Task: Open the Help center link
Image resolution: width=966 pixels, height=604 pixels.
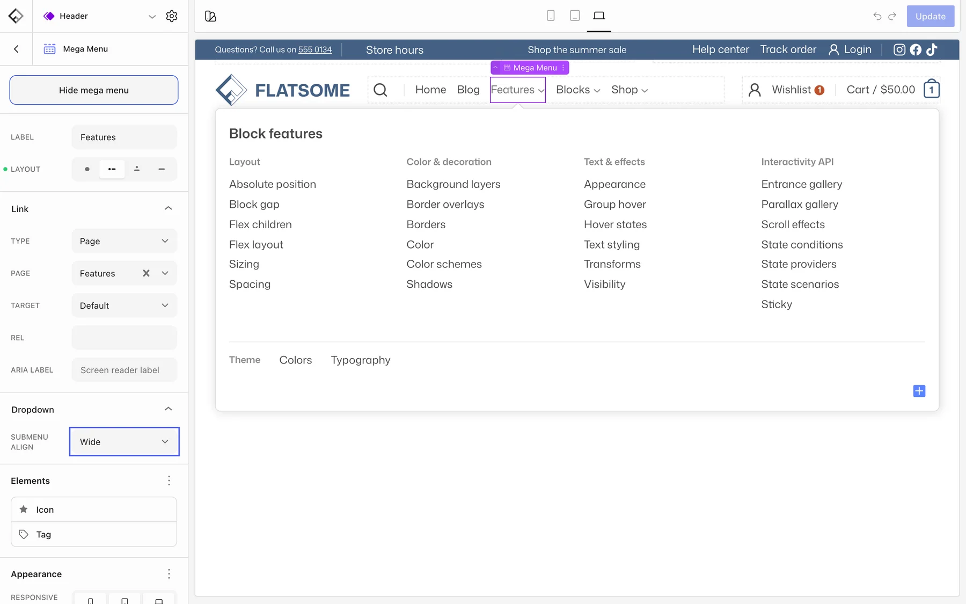Action: tap(721, 49)
